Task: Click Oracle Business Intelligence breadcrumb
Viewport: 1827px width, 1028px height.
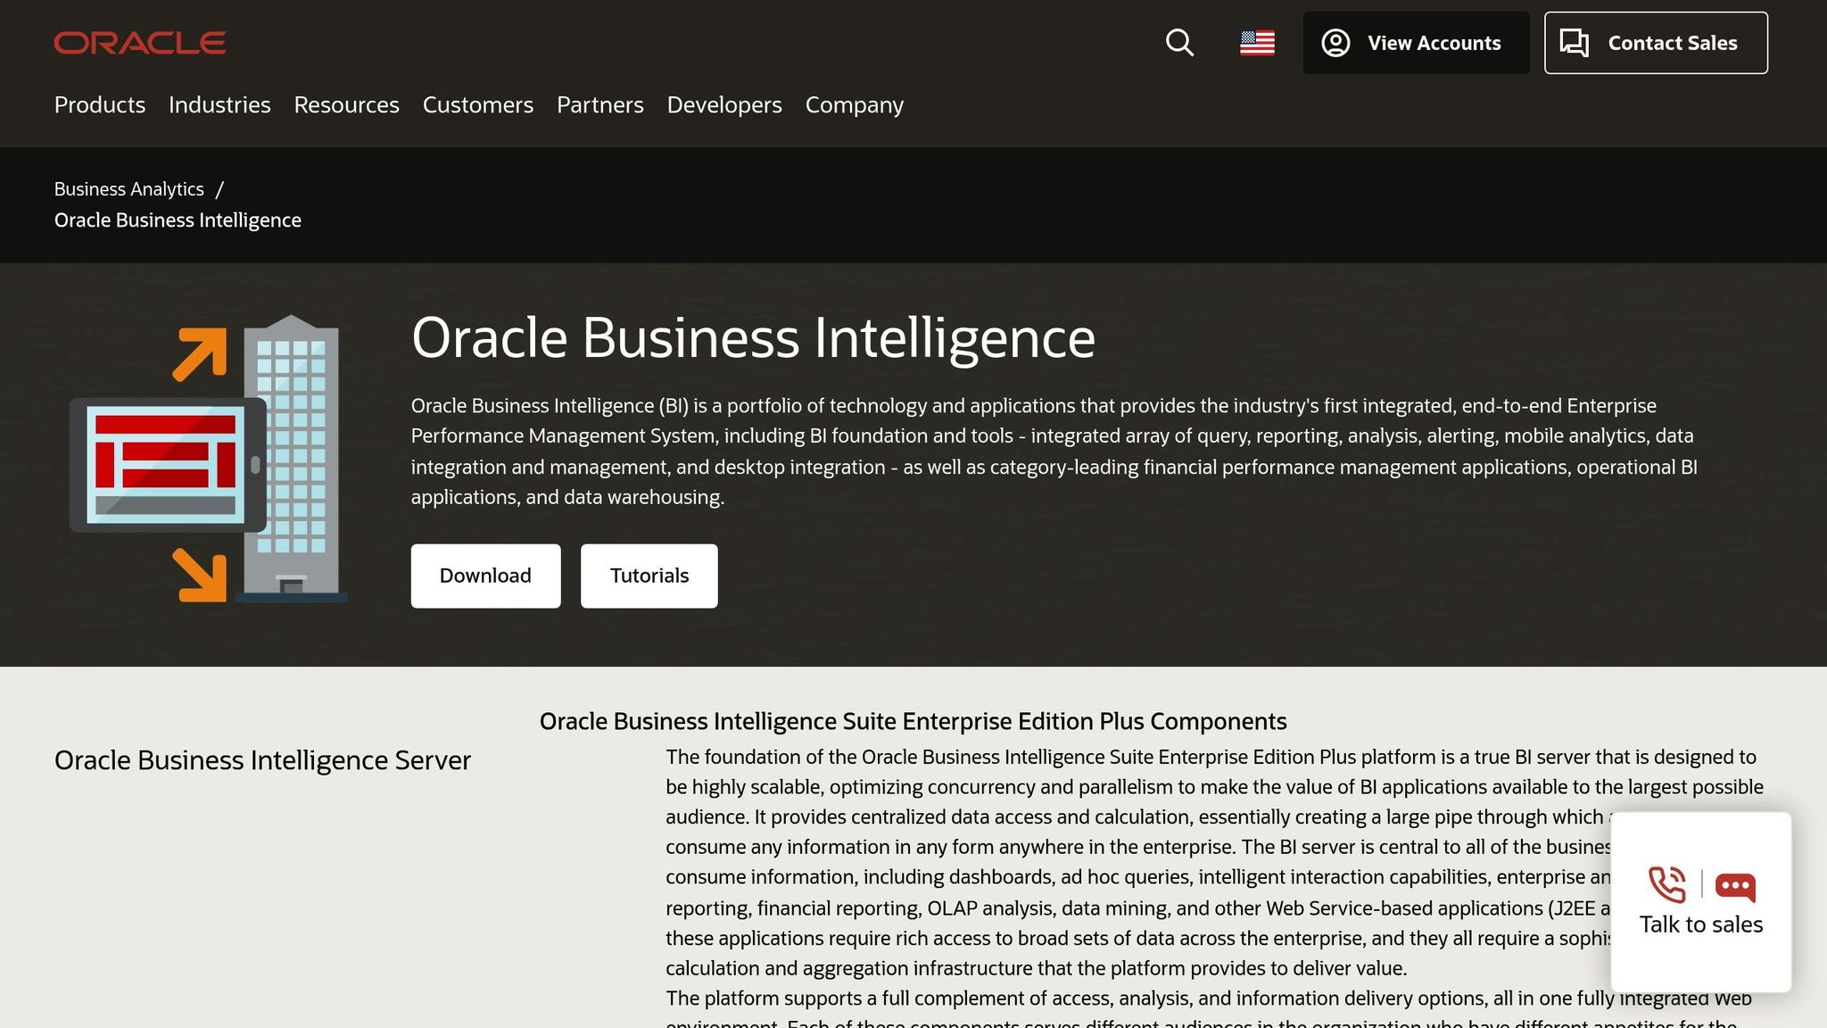Action: click(178, 220)
